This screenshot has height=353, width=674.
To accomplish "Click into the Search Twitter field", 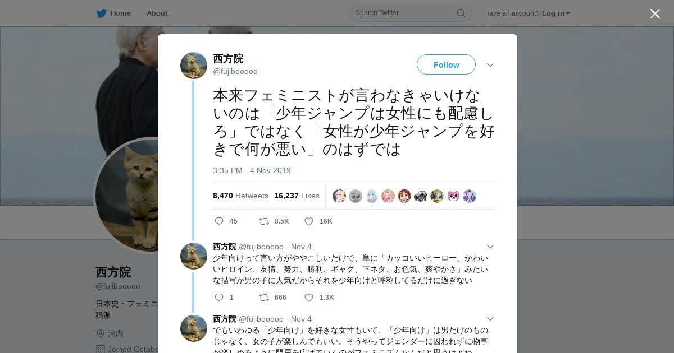I will tap(404, 13).
